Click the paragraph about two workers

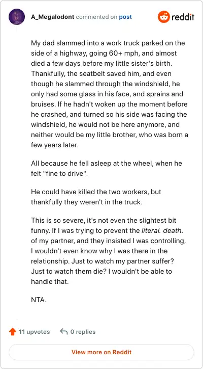point(96,197)
